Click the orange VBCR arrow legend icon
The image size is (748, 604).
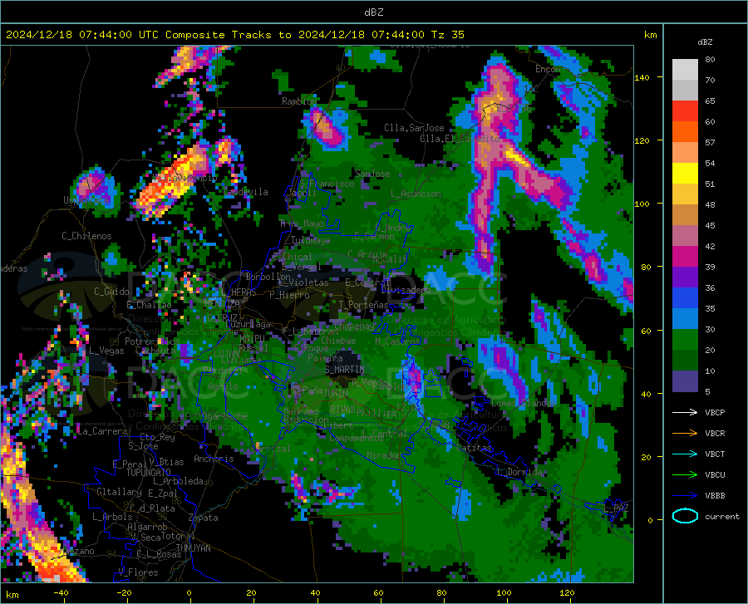coord(685,433)
